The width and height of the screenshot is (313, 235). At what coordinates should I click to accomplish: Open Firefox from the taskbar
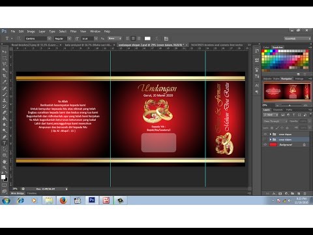[x=63, y=200]
